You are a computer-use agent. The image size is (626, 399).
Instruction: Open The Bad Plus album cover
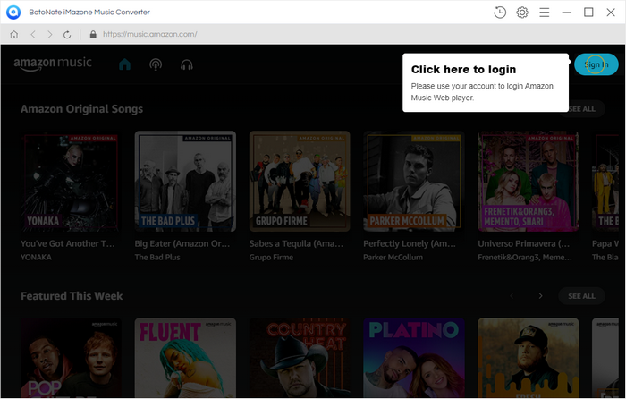click(185, 182)
